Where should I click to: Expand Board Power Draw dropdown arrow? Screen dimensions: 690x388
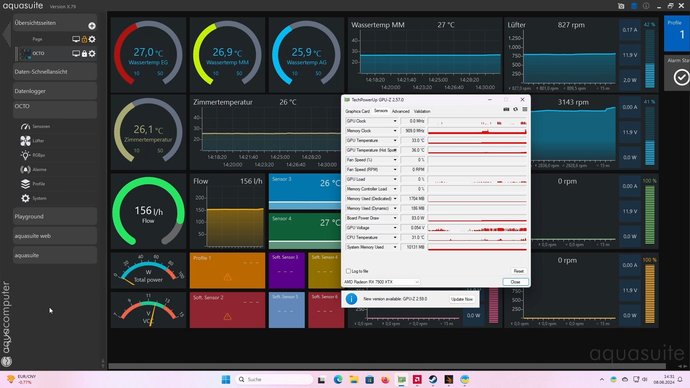click(x=395, y=218)
